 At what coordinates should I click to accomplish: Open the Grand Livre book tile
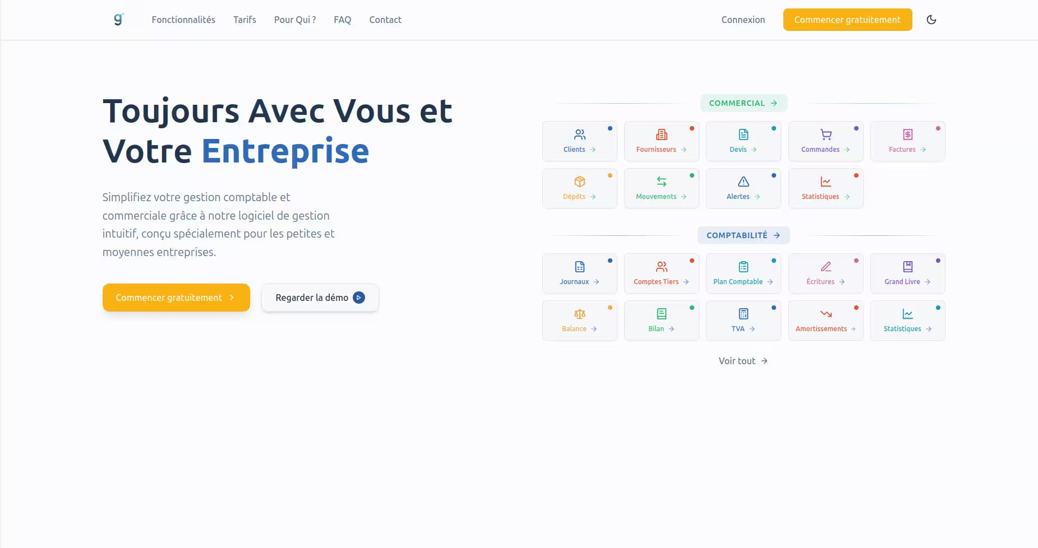coord(907,273)
